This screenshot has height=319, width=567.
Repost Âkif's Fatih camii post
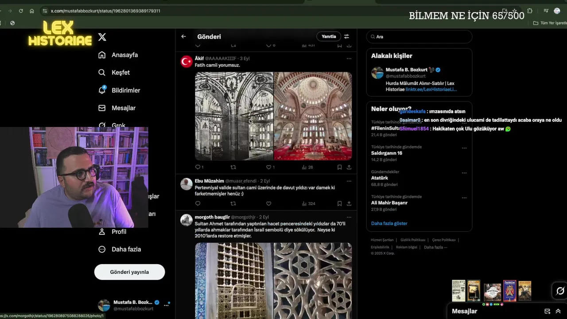point(233,167)
